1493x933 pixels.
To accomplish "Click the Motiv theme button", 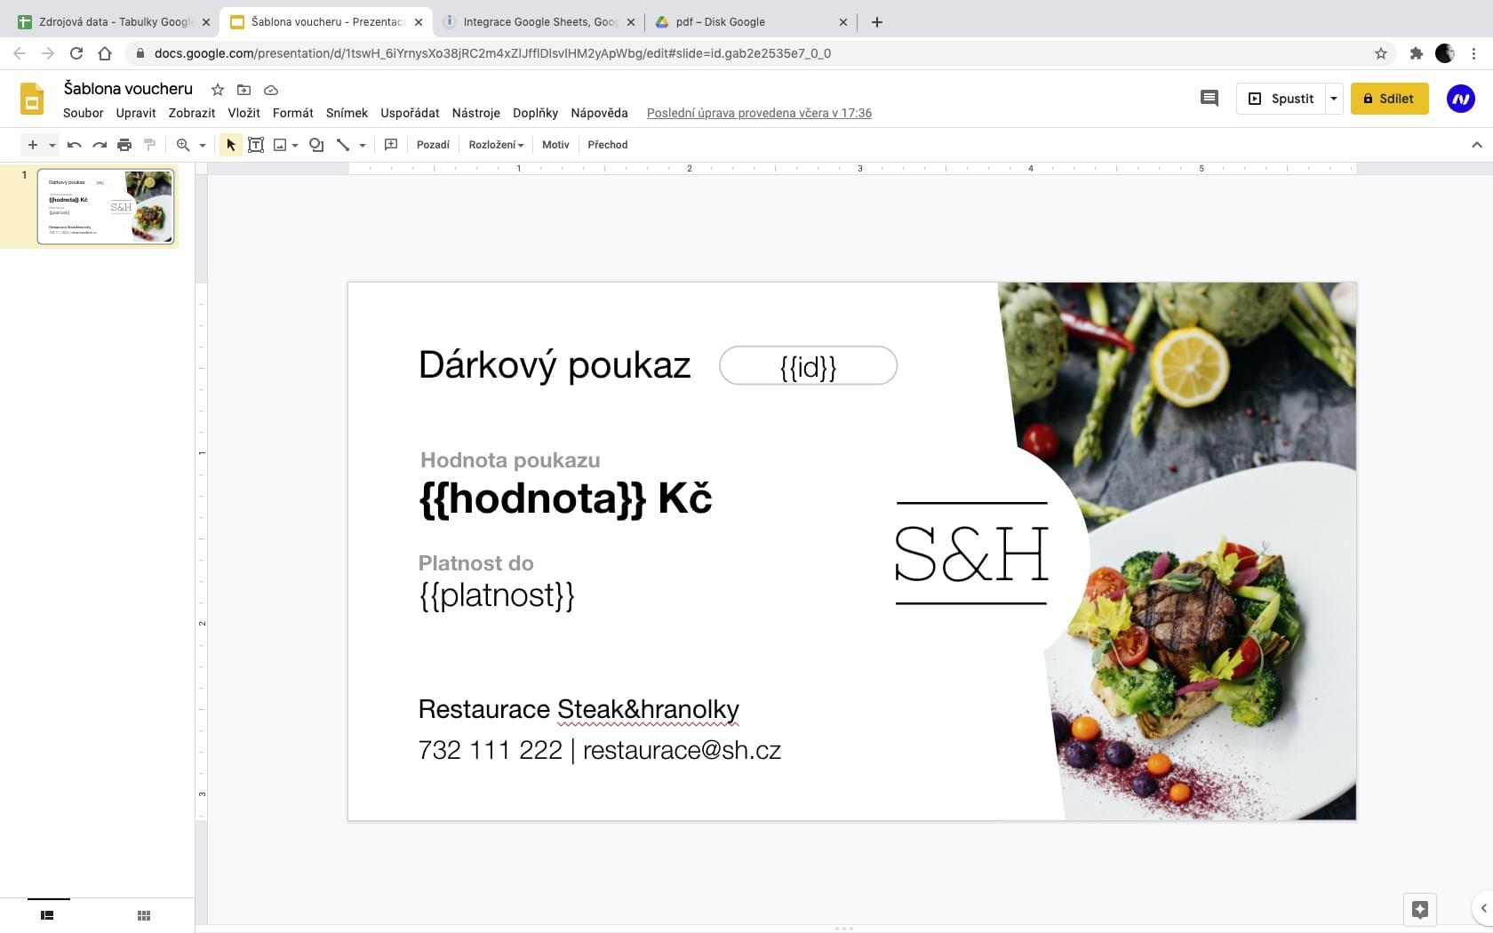I will click(x=555, y=145).
